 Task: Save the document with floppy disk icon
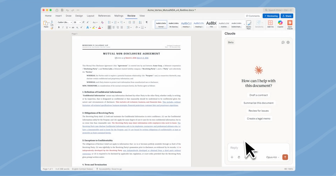pos(62,10)
